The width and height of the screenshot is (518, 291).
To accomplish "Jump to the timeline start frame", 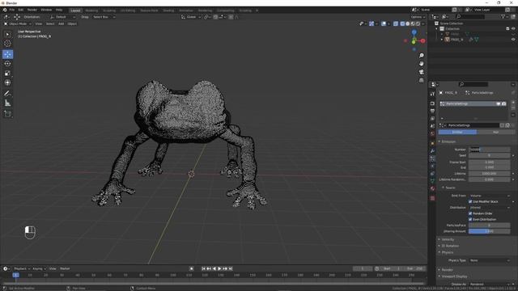I will pyautogui.click(x=203, y=268).
